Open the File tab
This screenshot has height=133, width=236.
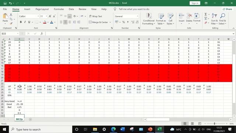pyautogui.click(x=5, y=9)
